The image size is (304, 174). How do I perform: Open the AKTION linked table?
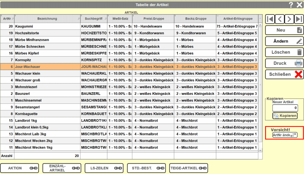click(20, 168)
